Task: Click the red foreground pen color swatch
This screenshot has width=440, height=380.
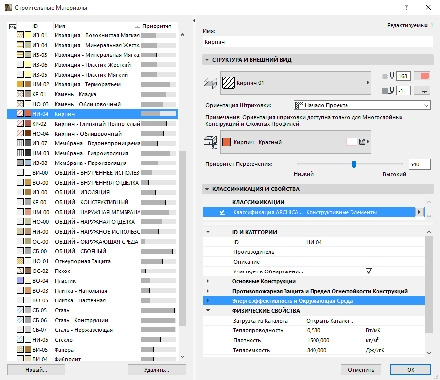Action: pyautogui.click(x=422, y=76)
